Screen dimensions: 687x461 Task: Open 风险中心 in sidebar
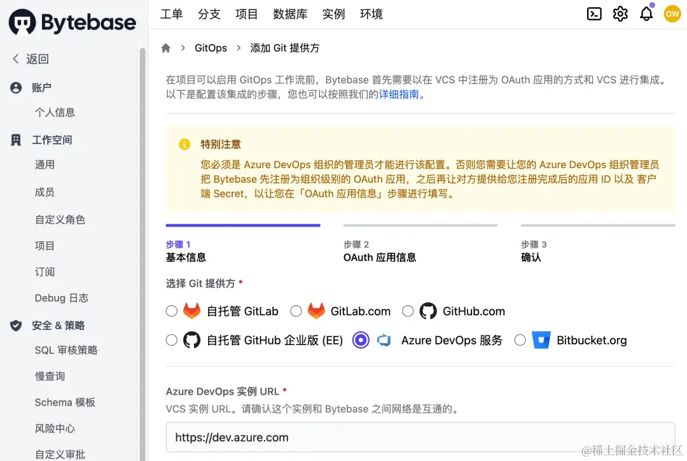[55, 428]
